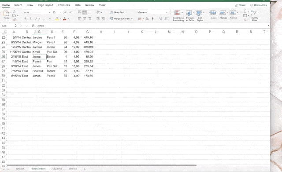The width and height of the screenshot is (282, 172).
Task: Decrease the indent
Action: coord(98,18)
